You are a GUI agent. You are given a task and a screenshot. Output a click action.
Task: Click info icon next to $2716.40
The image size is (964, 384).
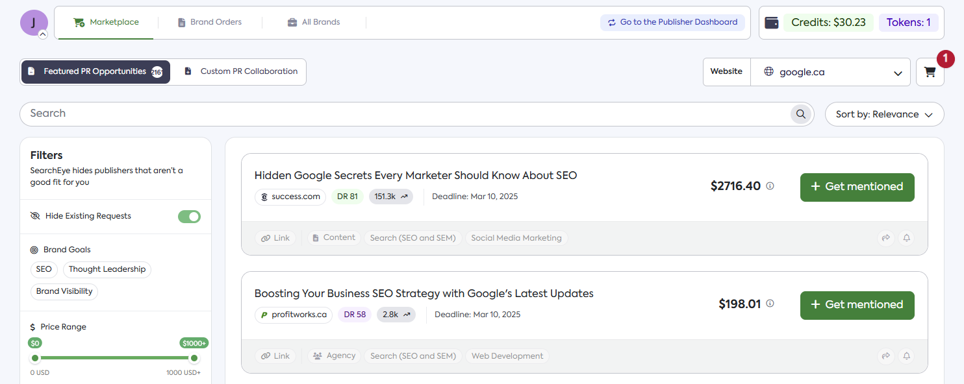[770, 186]
